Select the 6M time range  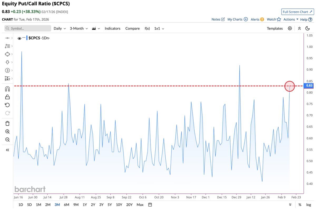coord(66,205)
